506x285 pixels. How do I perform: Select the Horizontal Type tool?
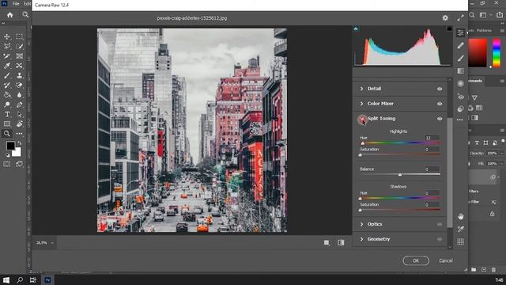tap(7, 114)
